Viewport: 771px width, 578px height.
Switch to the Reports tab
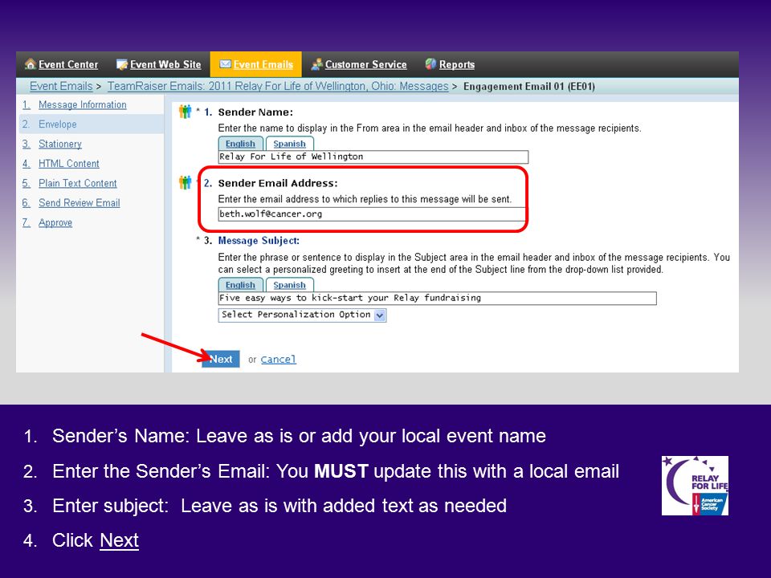[457, 64]
